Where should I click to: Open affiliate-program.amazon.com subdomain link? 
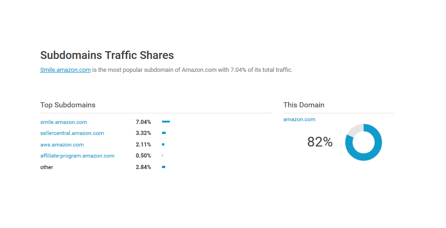coord(77,156)
